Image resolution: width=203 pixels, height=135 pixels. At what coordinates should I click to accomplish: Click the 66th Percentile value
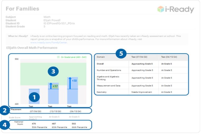80,127
